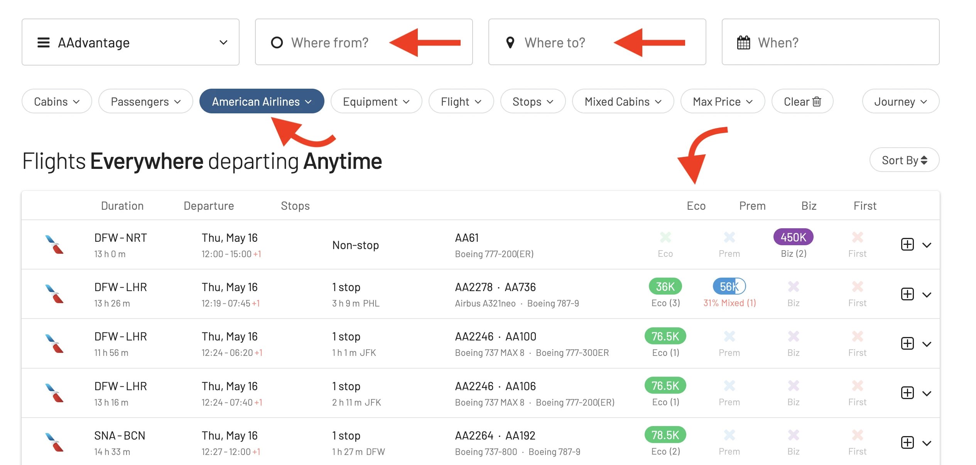Open the When? date picker field
The height and width of the screenshot is (465, 976).
tap(830, 42)
